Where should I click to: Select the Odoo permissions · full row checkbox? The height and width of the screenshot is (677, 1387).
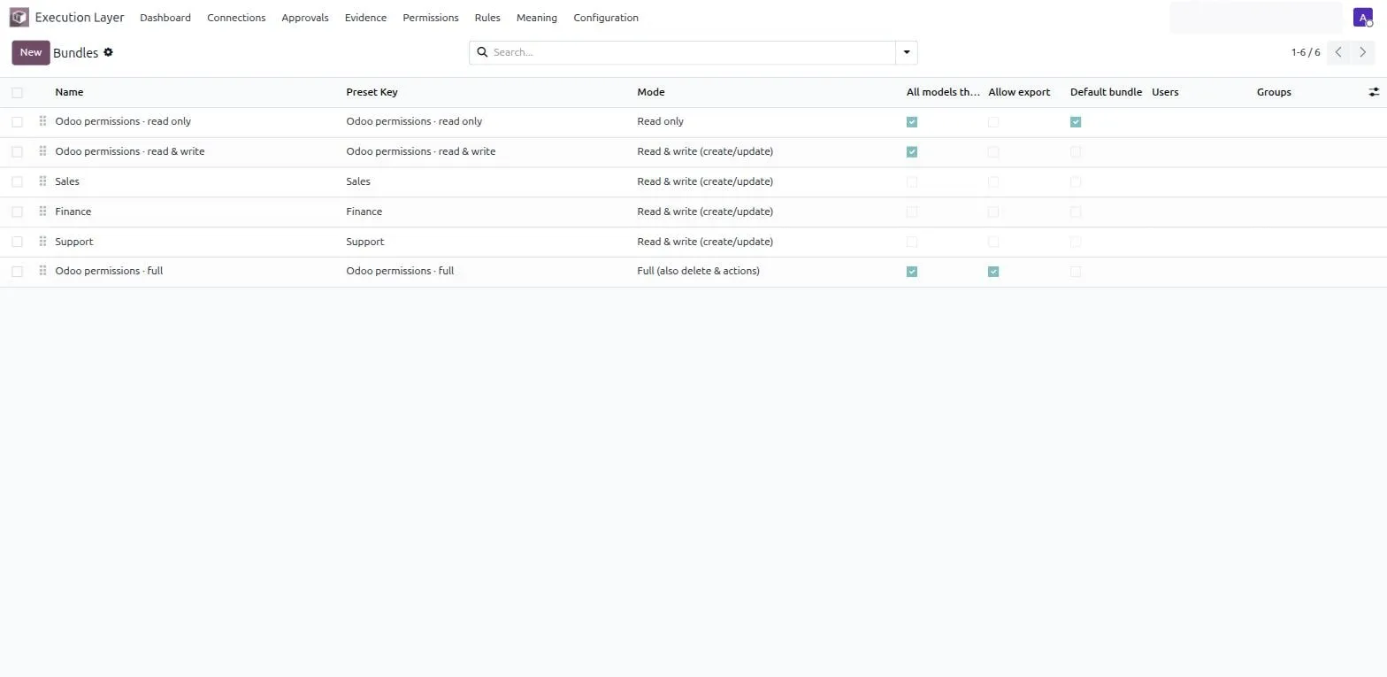(17, 272)
